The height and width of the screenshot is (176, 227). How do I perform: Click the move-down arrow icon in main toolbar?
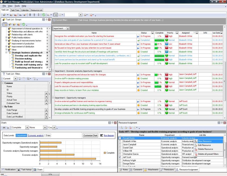(x=39, y=15)
